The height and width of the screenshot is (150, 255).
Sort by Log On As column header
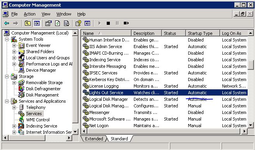(234, 33)
